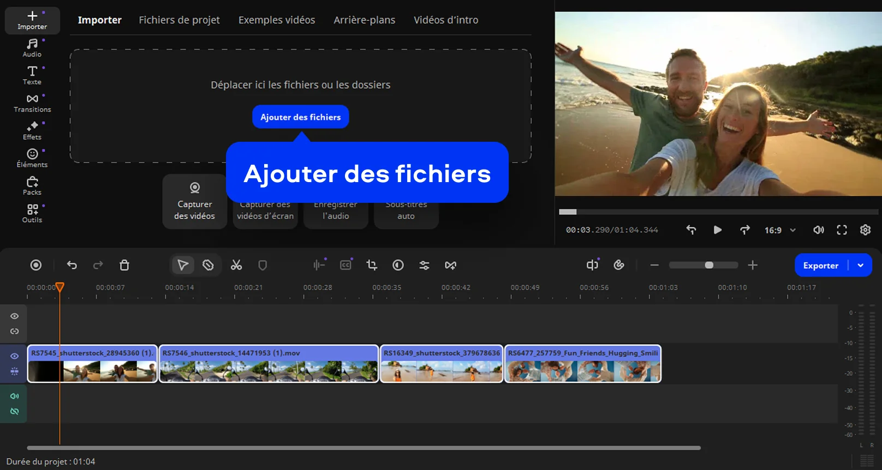Open the Texte panel
This screenshot has height=470, width=882.
point(32,75)
